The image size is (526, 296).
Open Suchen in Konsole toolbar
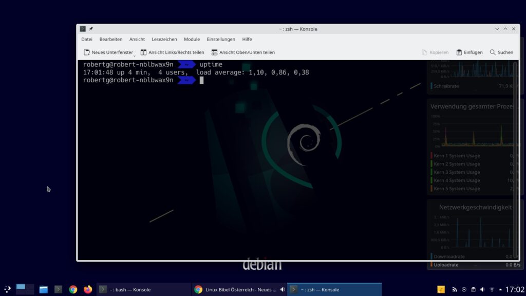click(501, 52)
